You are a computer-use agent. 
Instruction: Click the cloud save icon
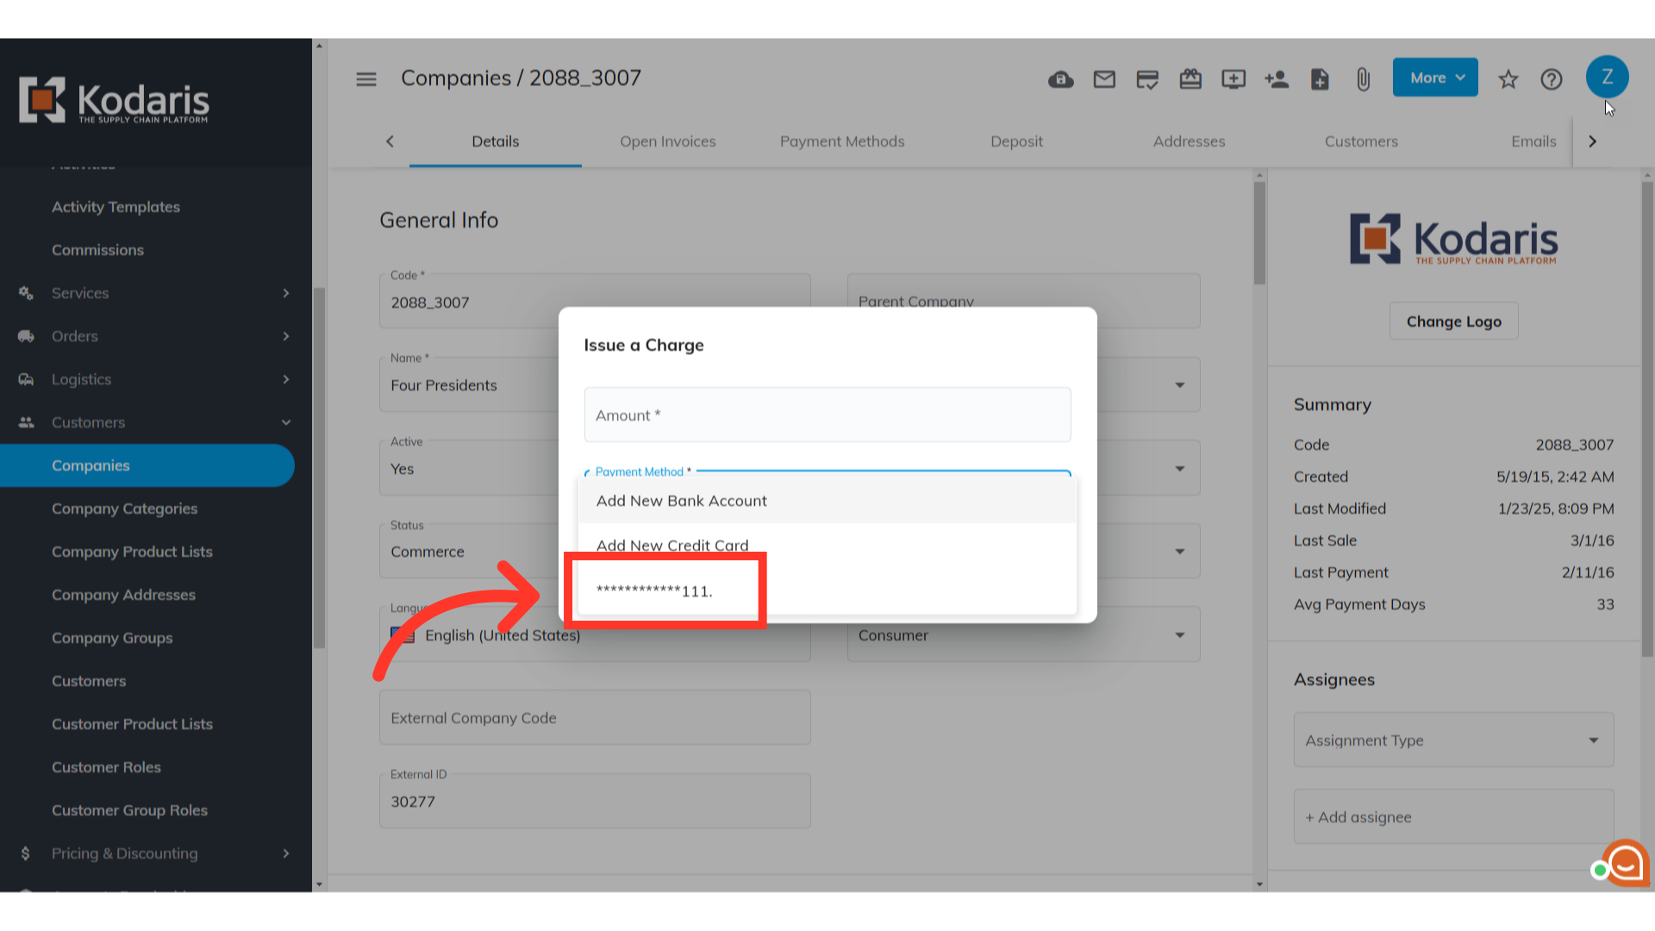[x=1060, y=79]
